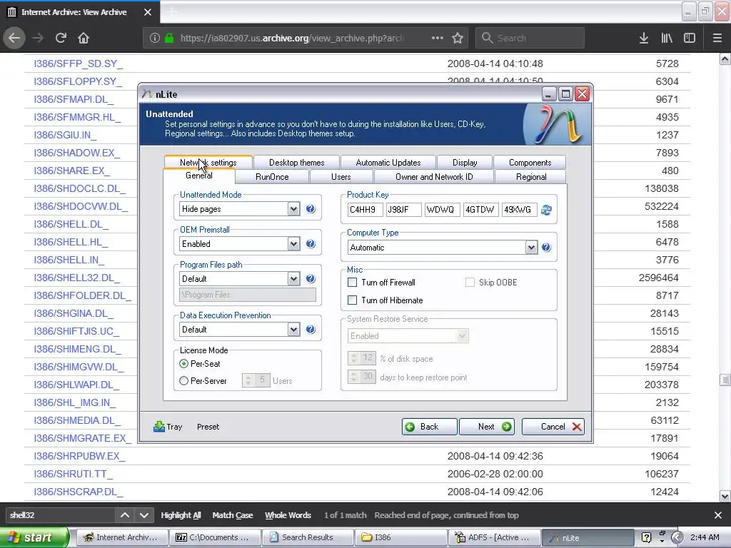Click the Back button in nLite
Screen dimensions: 731x548
coord(429,427)
